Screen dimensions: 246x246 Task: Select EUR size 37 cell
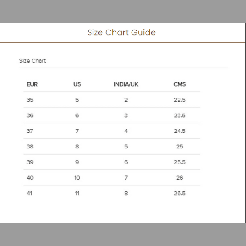(30, 131)
